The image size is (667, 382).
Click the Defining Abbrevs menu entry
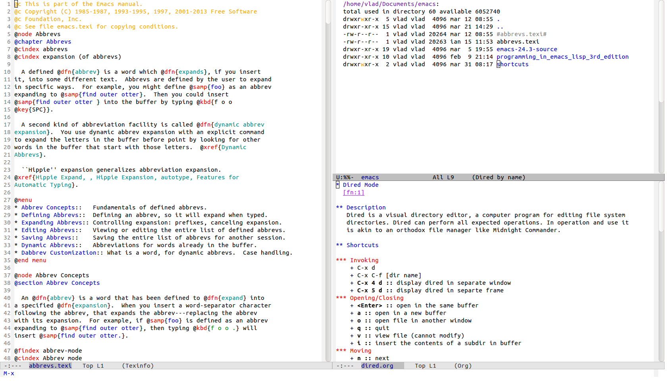click(141, 215)
